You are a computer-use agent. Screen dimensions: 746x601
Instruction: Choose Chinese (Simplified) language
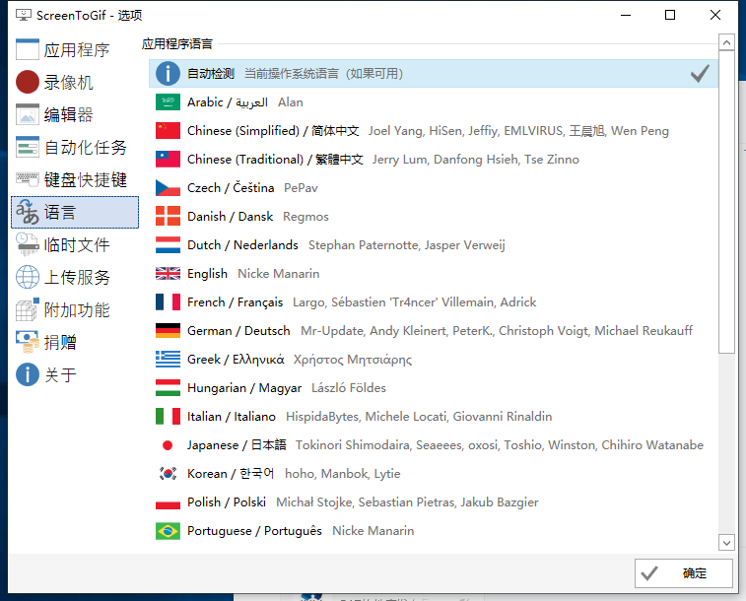coord(434,131)
